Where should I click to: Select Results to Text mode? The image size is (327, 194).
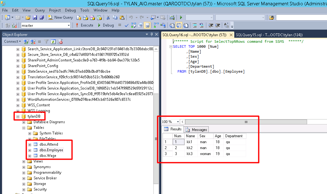(x=172, y=26)
